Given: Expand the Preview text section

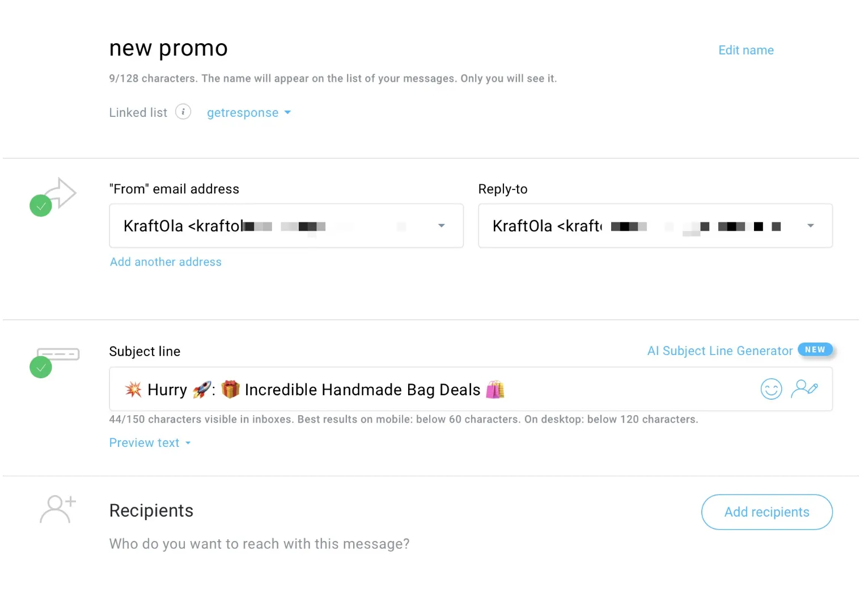Looking at the screenshot, I should click(x=150, y=443).
